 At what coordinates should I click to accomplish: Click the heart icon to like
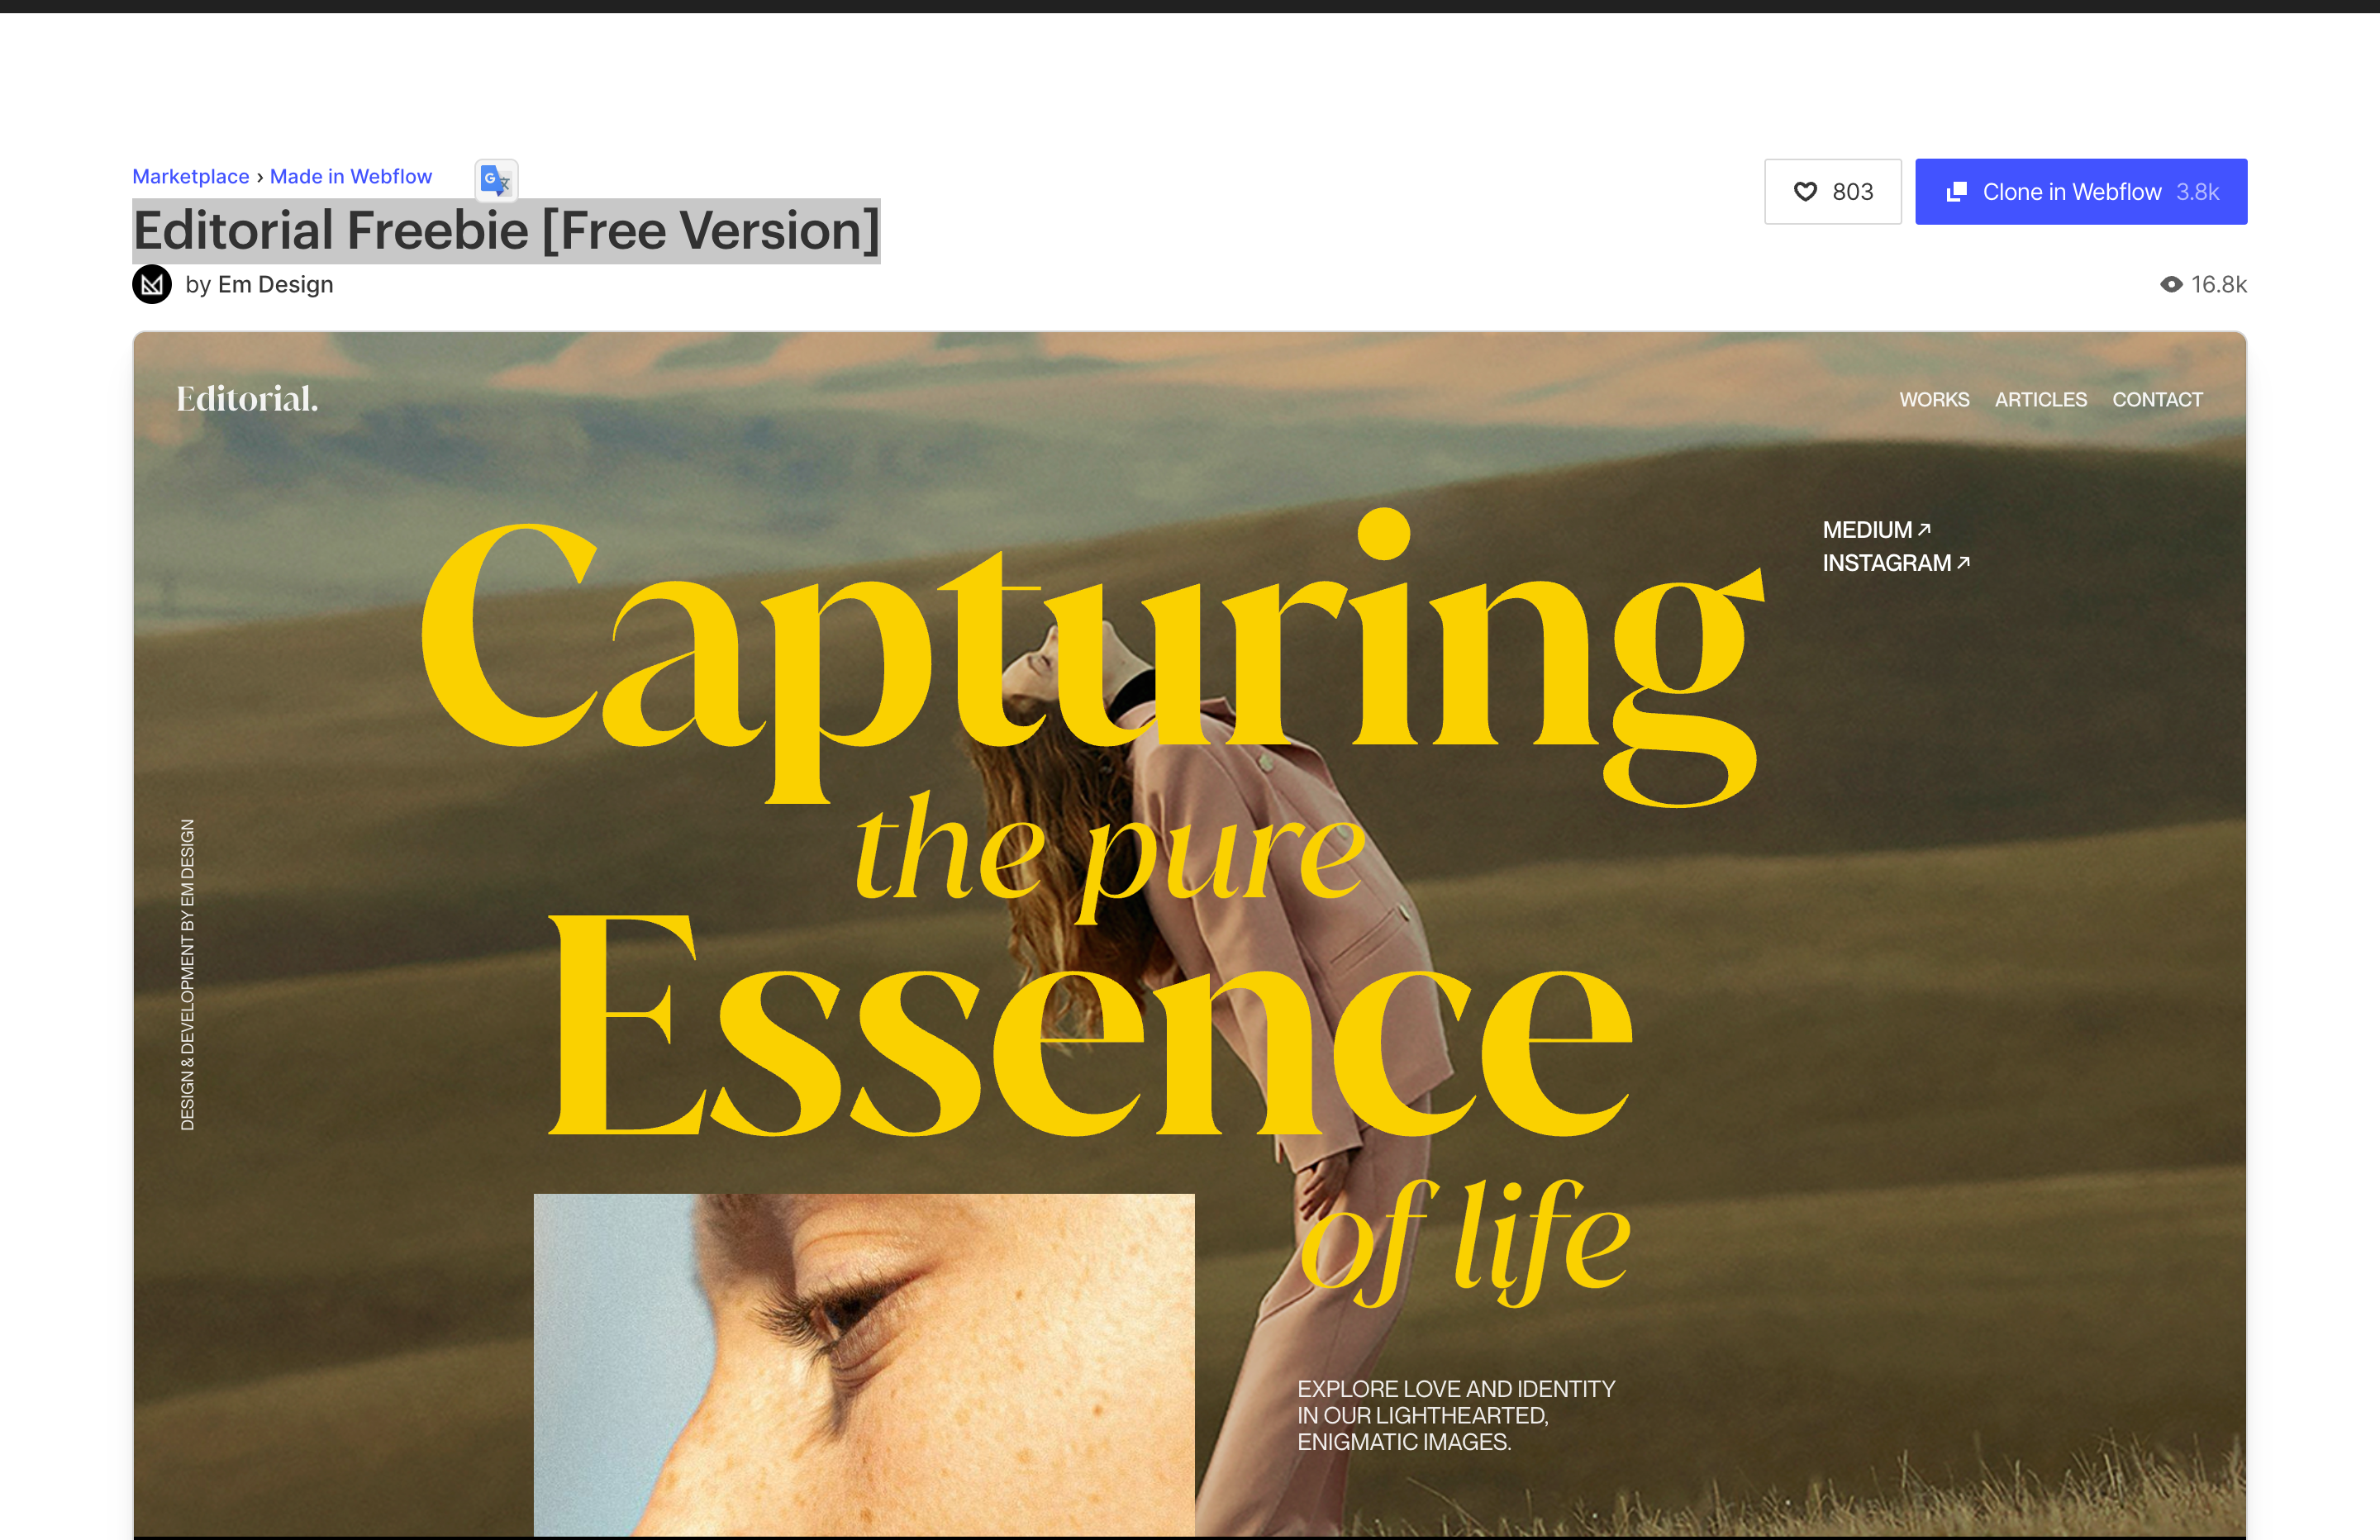tap(1805, 191)
